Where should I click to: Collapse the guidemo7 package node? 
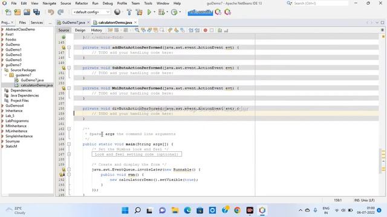coord(6,75)
